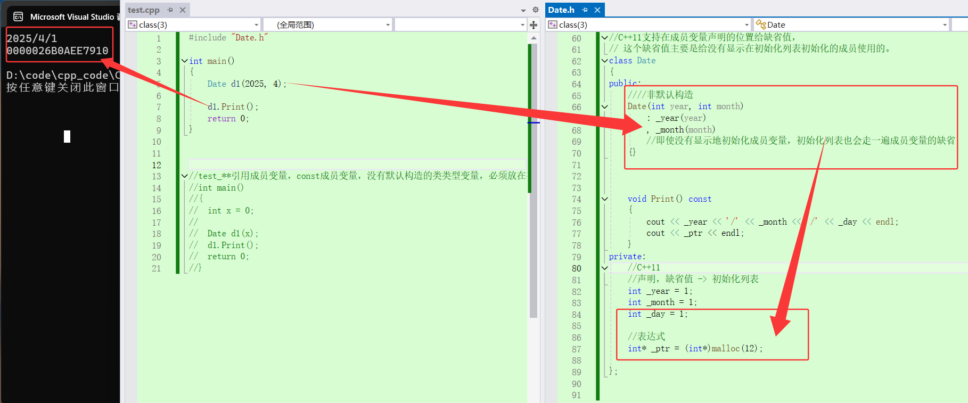968x403 pixels.
Task: Close the Date.h tab
Action: click(597, 10)
